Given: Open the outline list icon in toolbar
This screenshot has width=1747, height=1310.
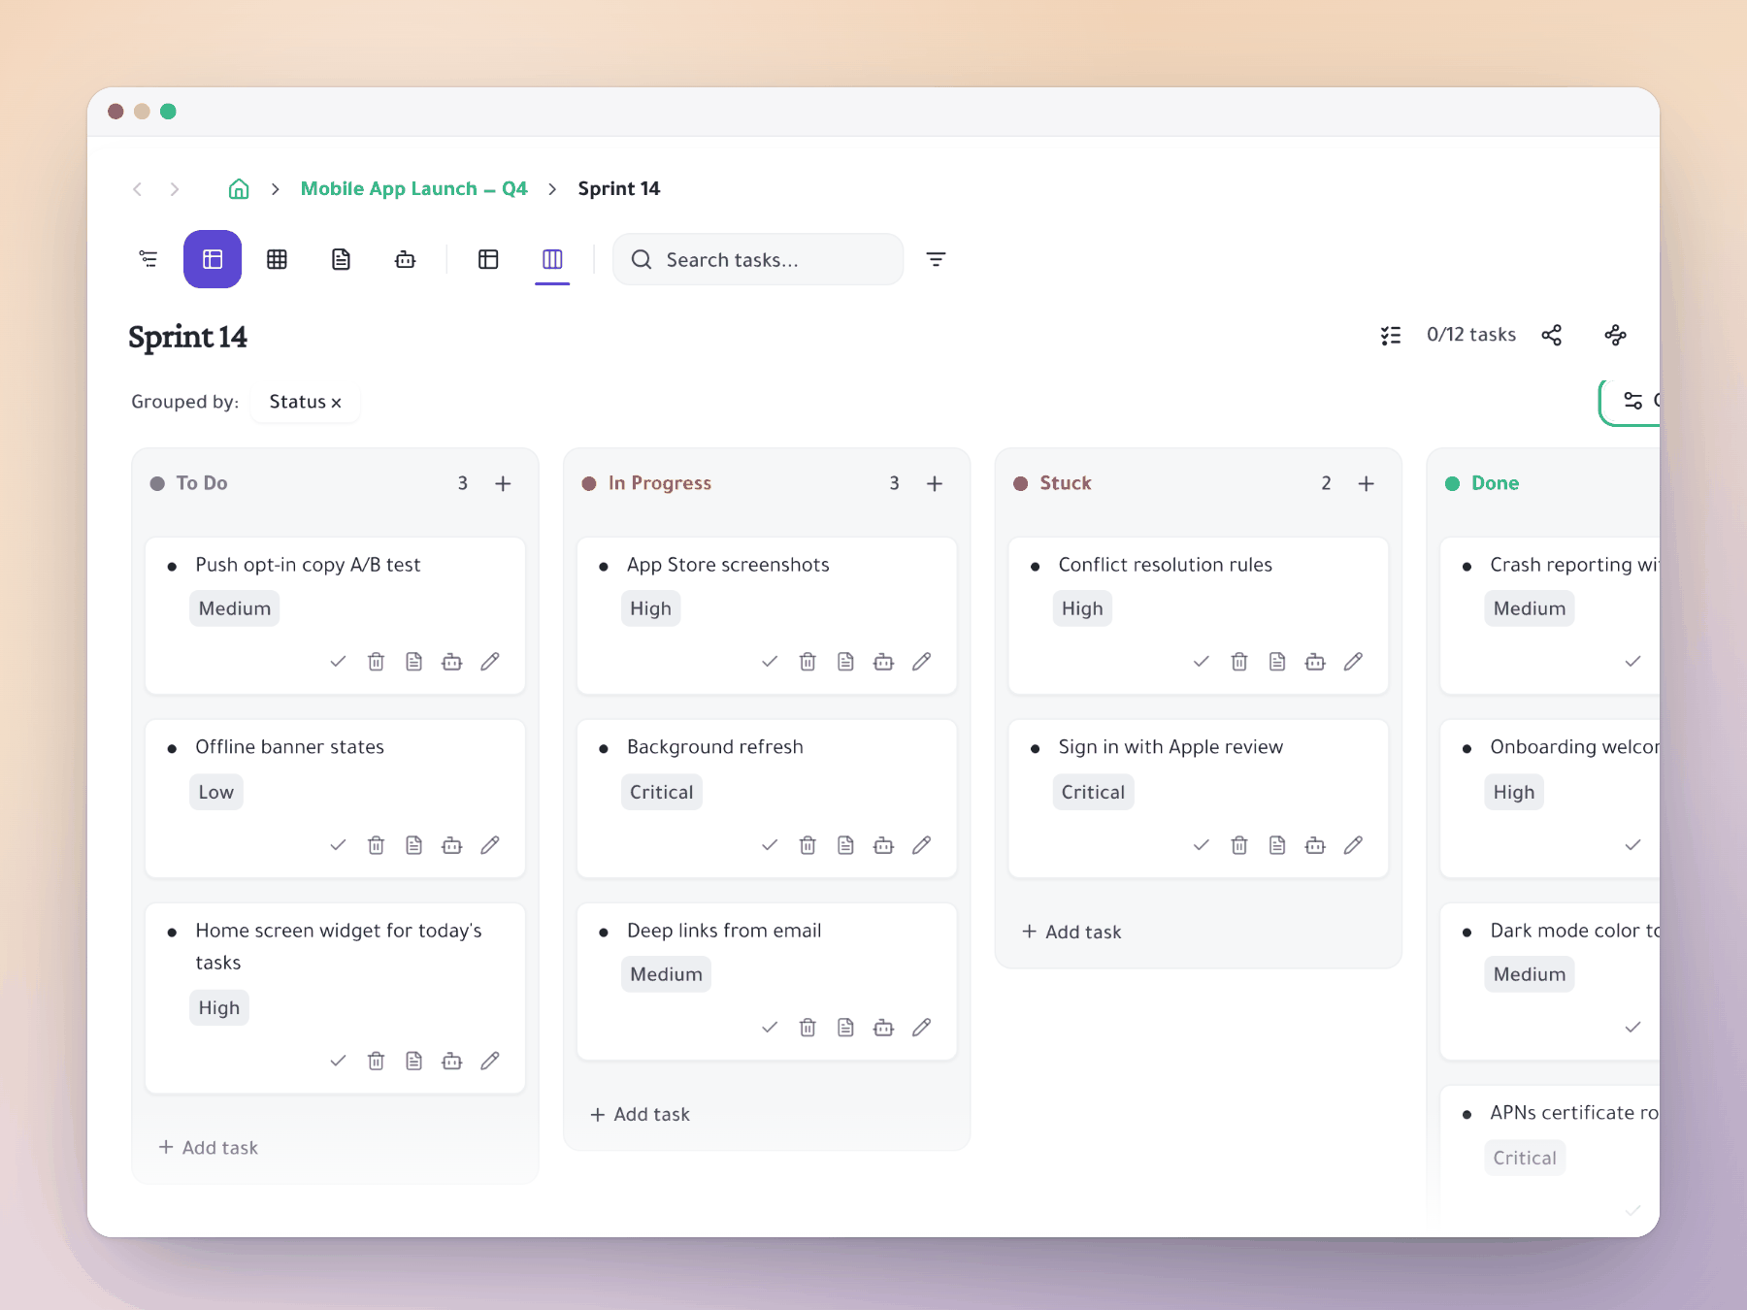Looking at the screenshot, I should (x=148, y=259).
